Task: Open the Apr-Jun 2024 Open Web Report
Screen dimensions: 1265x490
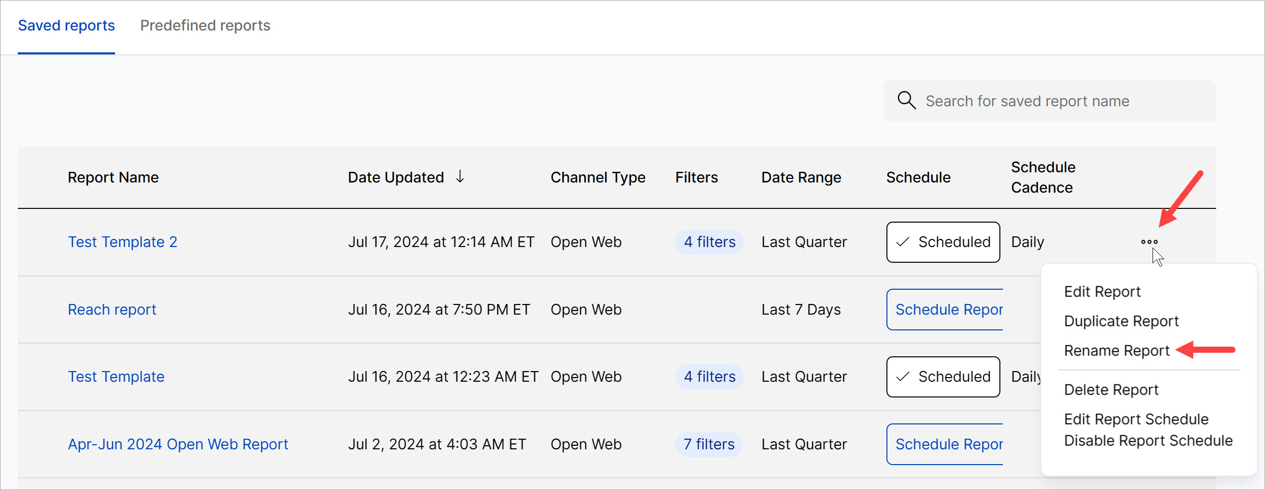Action: (178, 444)
